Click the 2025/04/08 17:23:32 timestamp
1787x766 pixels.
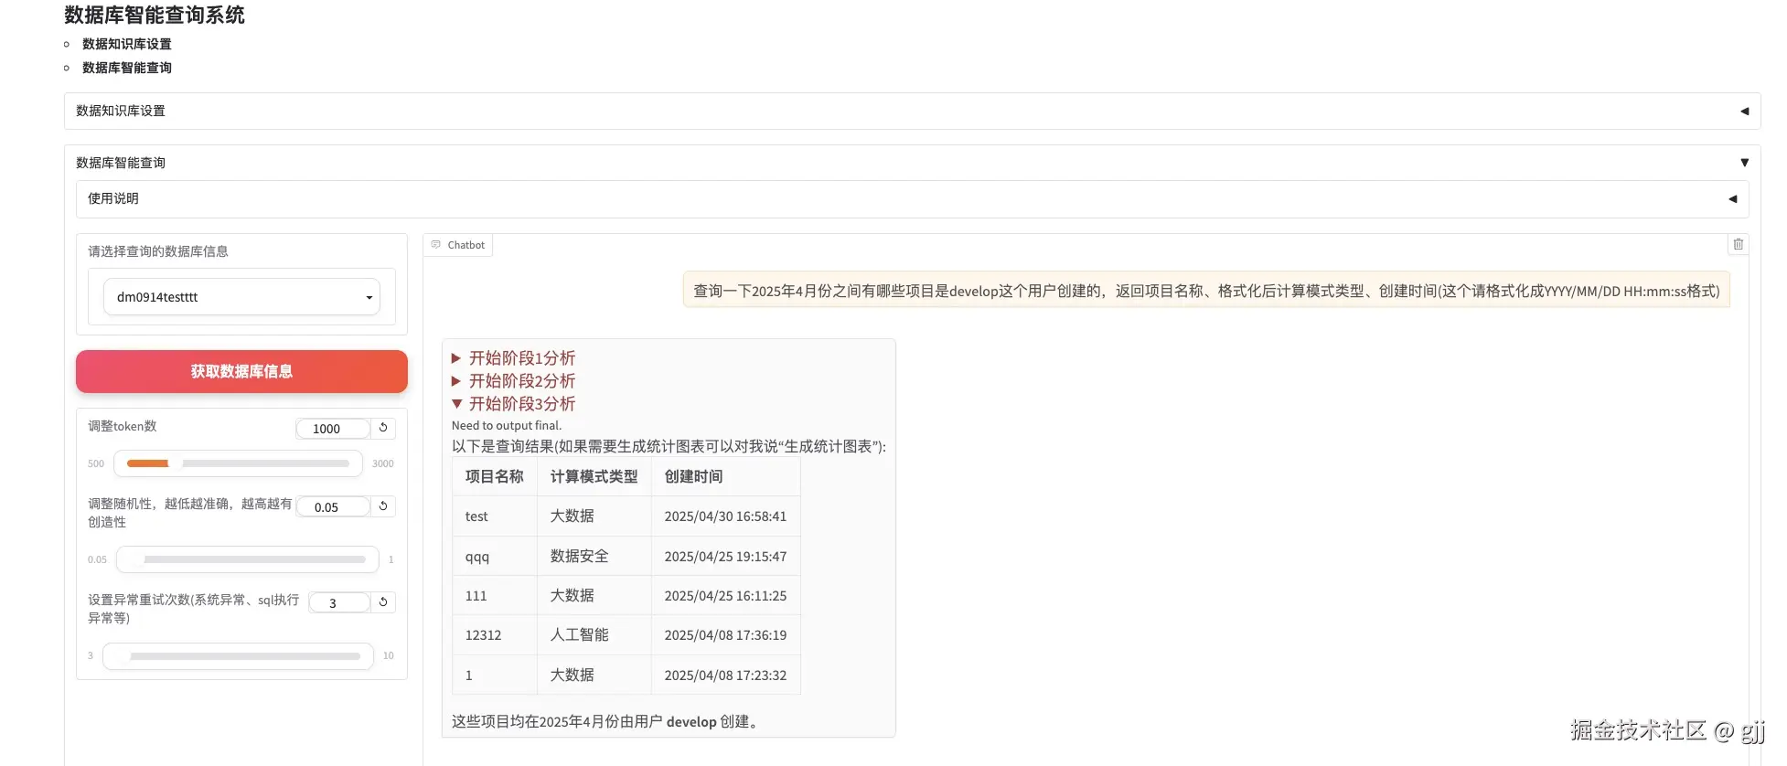(x=725, y=676)
